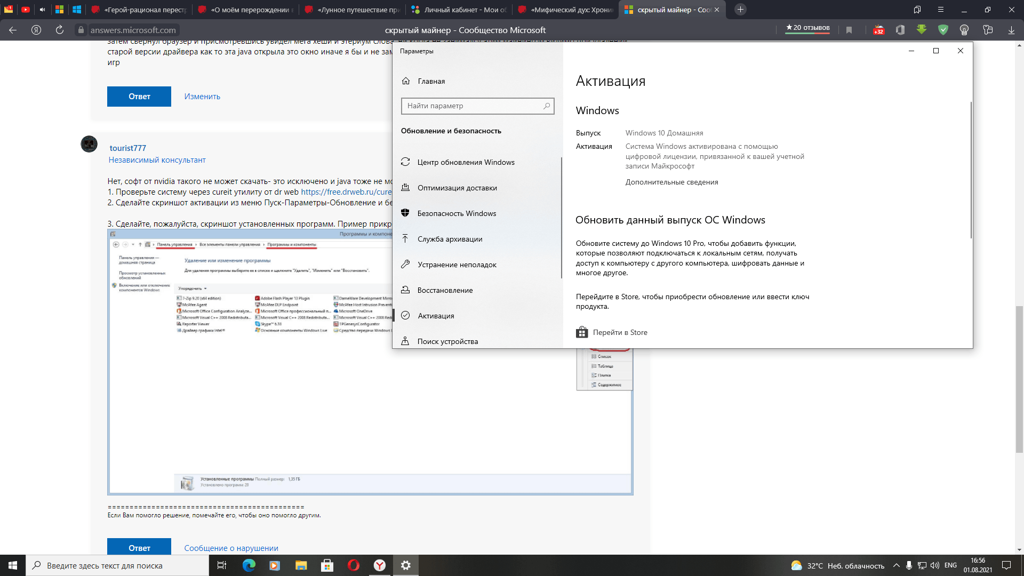Open weather widget 32°C Неб. облачность
This screenshot has width=1024, height=576.
tap(837, 566)
